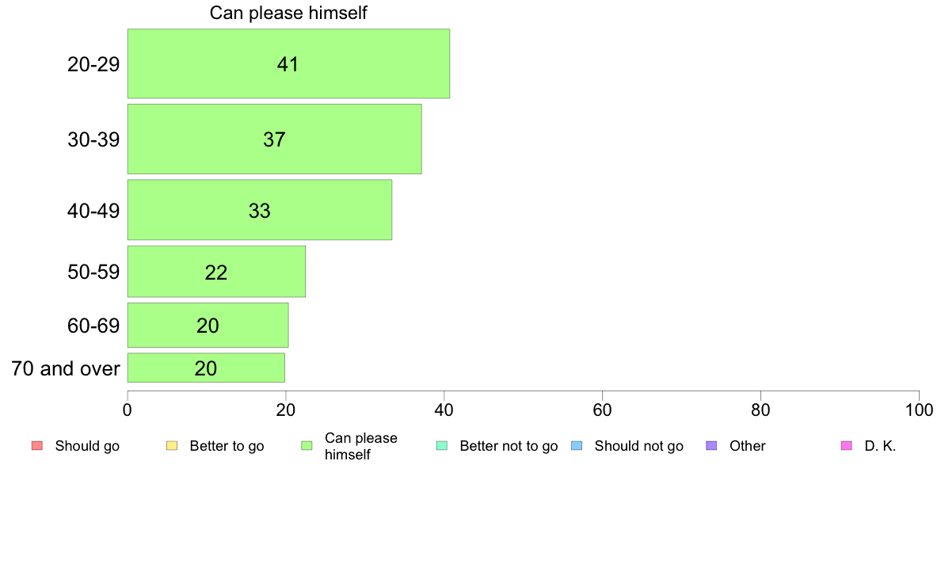Image resolution: width=941 pixels, height=583 pixels.
Task: Click the 60 tick label on axis
Action: tap(602, 410)
